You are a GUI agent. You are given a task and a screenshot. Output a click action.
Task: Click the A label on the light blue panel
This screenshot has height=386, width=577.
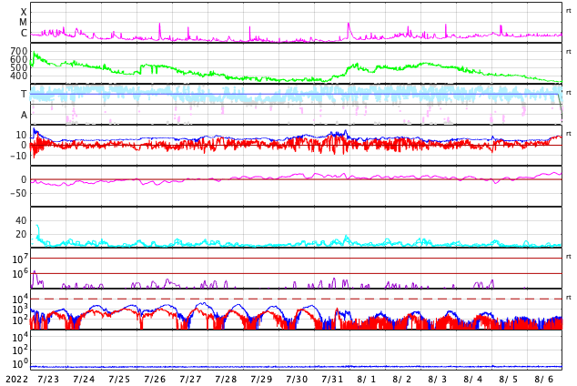click(24, 115)
